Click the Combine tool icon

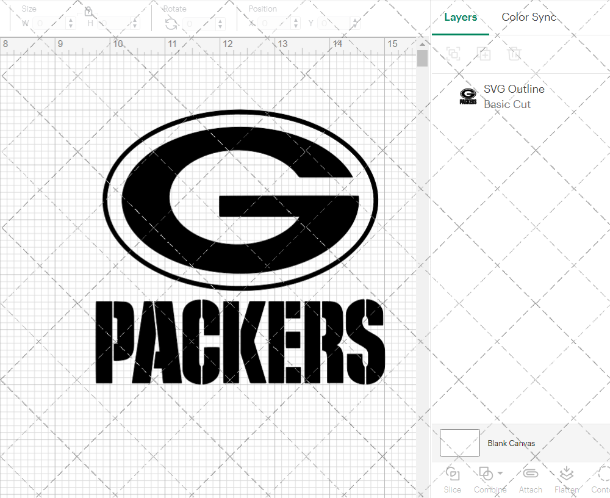tap(486, 474)
